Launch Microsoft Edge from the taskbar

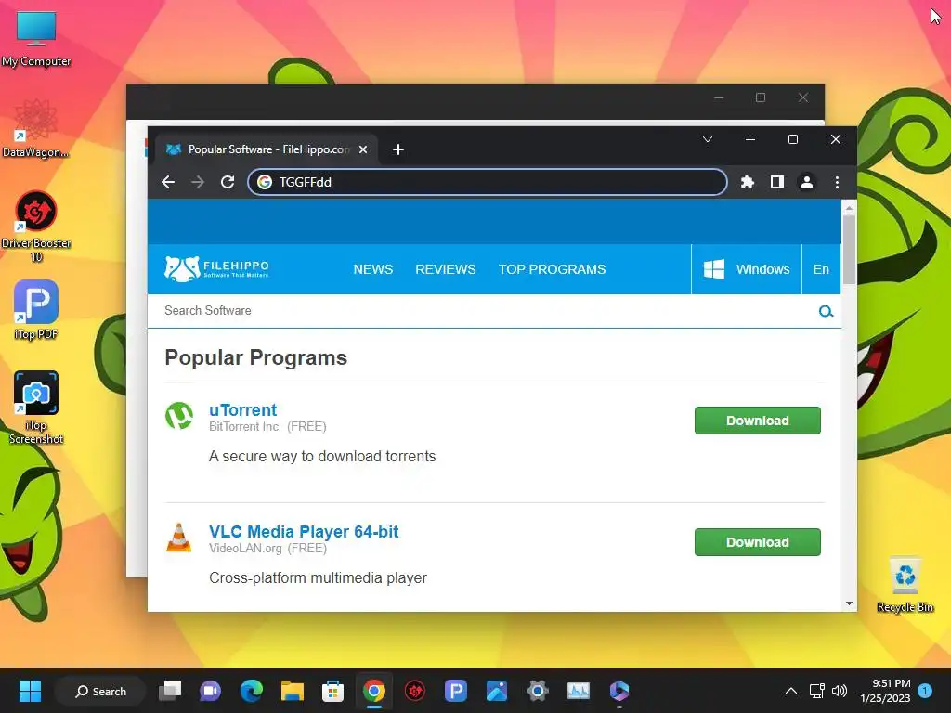(x=251, y=691)
